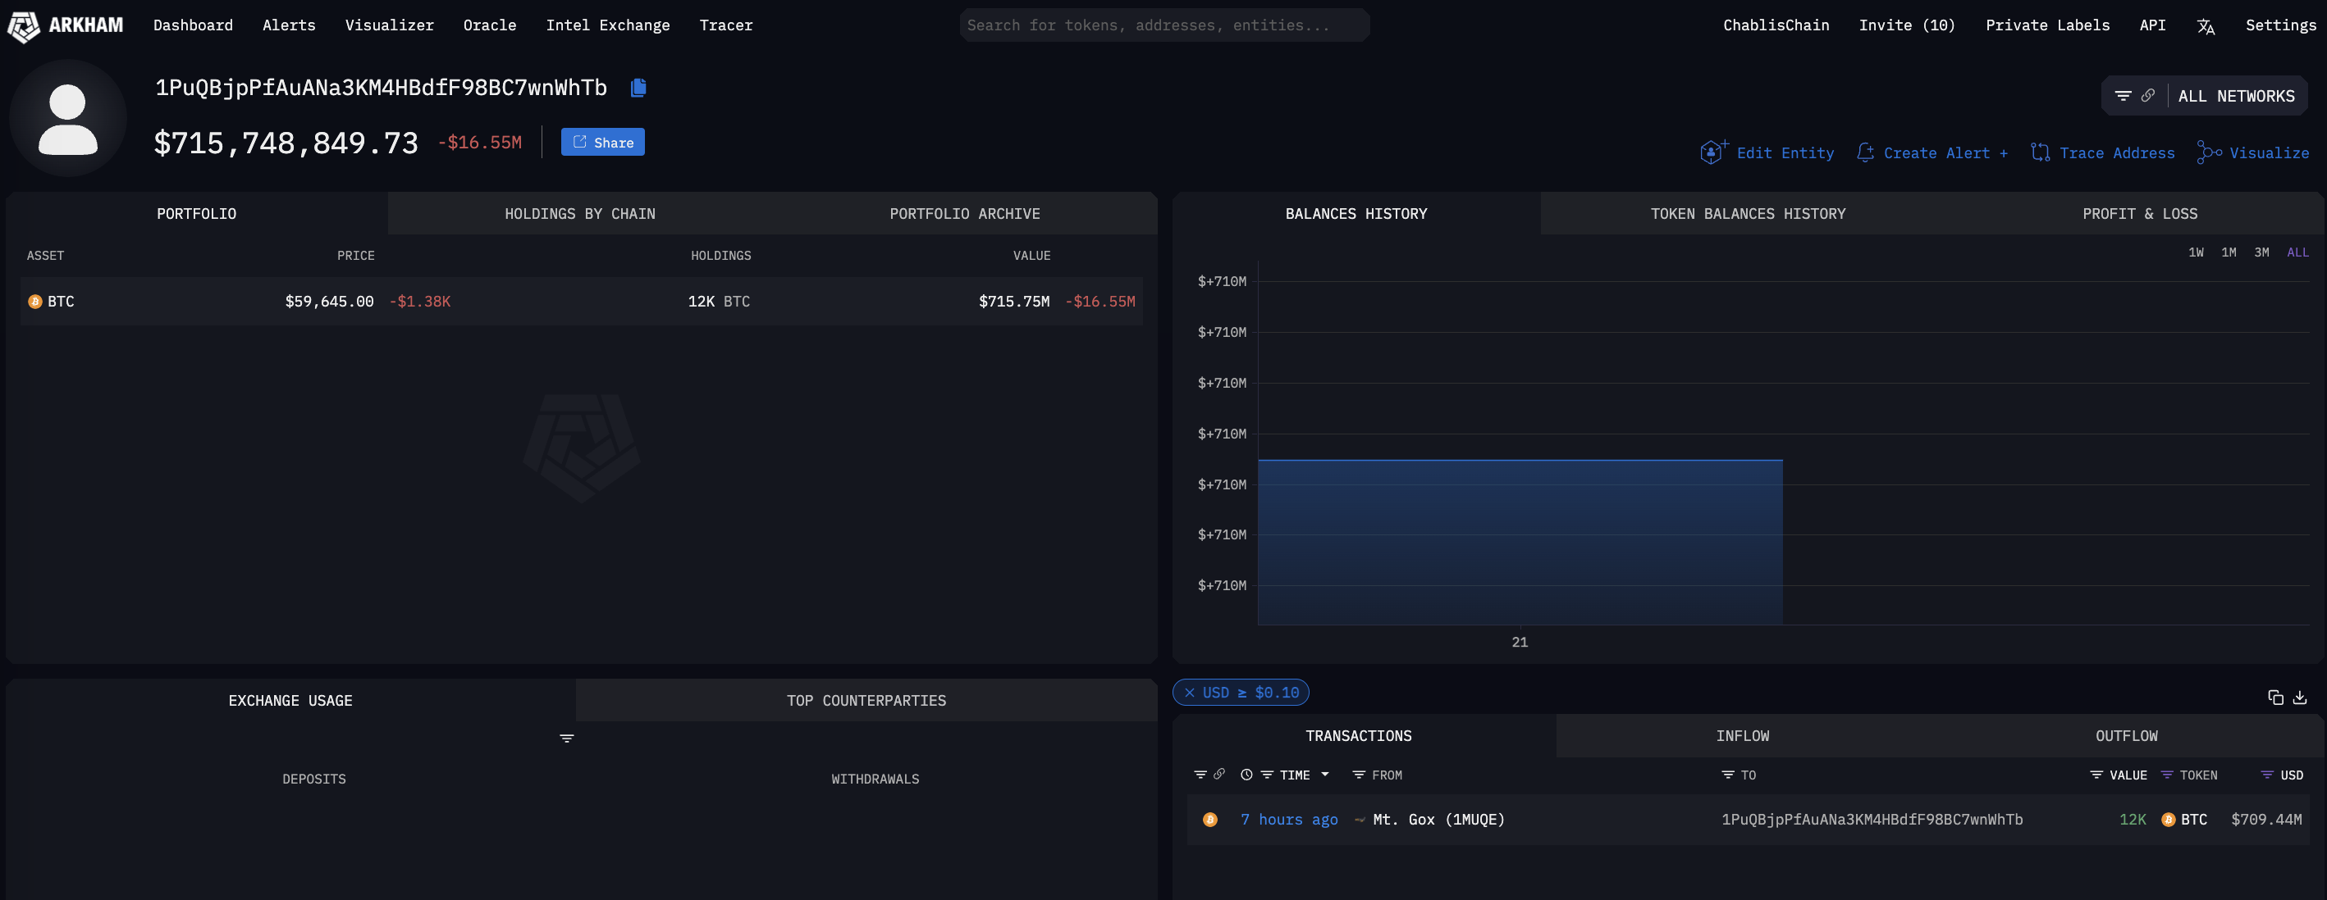Image resolution: width=2327 pixels, height=900 pixels.
Task: Open the TOKEN column filter icon
Action: 2167,775
